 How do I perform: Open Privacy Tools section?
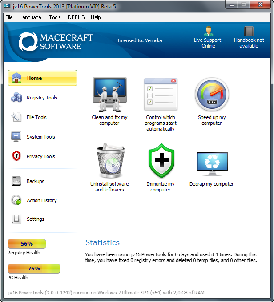coord(41,156)
